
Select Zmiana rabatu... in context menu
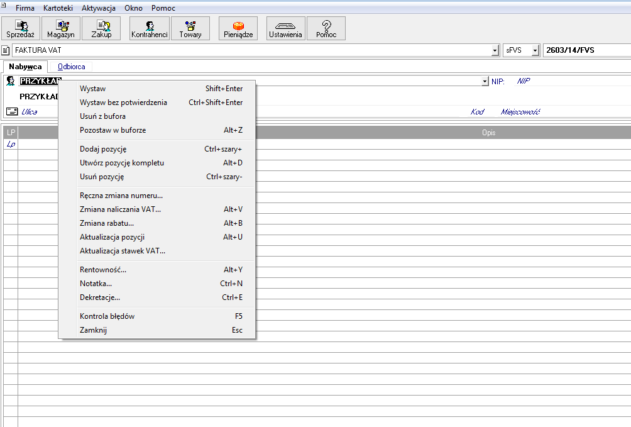point(107,223)
